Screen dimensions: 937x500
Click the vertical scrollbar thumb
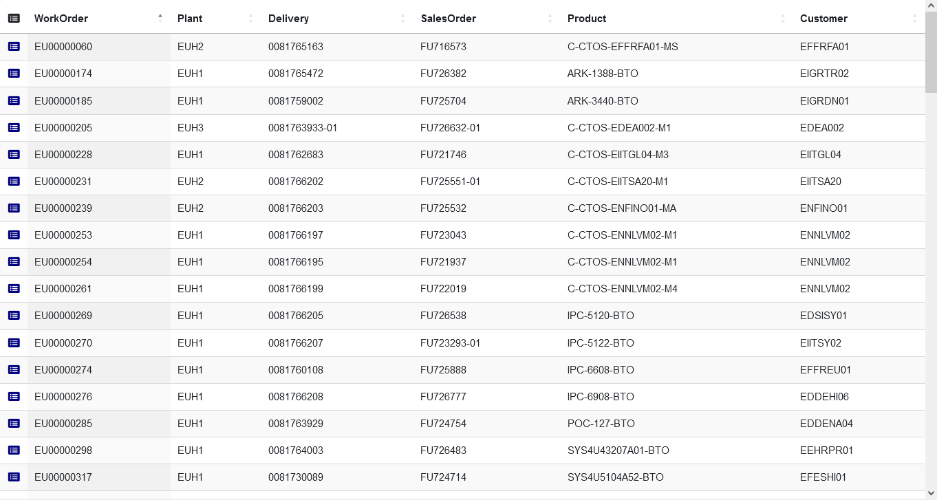pyautogui.click(x=931, y=52)
